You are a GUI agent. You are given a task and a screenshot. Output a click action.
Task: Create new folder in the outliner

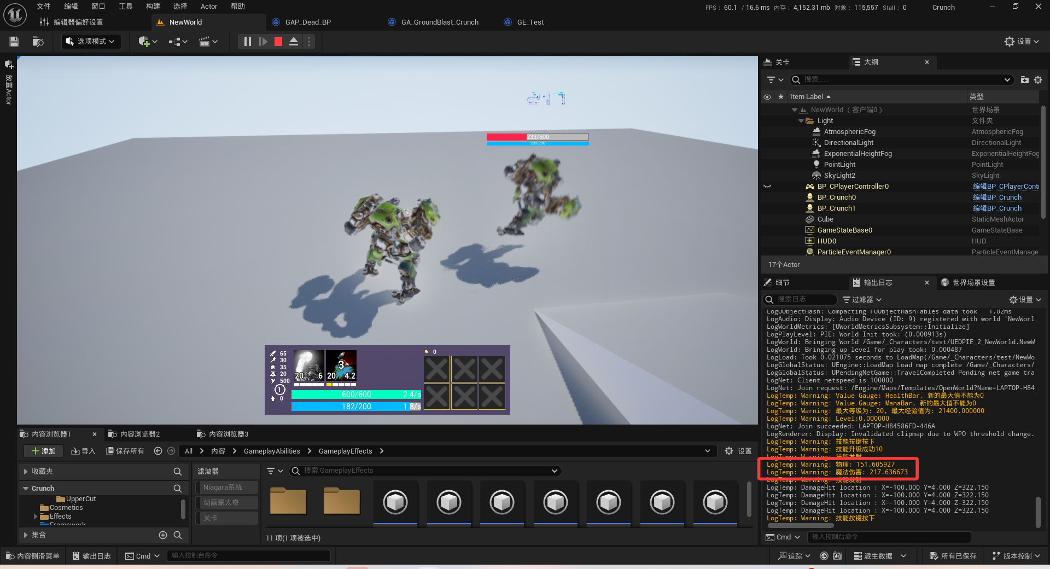pos(1024,80)
